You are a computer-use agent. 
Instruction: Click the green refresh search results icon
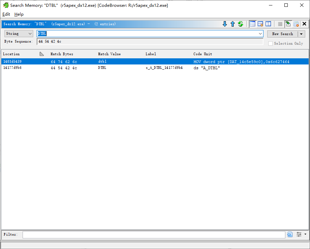[241, 24]
